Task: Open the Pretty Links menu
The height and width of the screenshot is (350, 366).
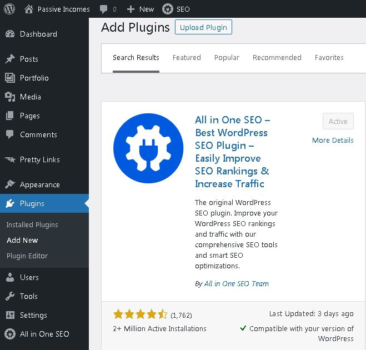Action: click(x=40, y=159)
